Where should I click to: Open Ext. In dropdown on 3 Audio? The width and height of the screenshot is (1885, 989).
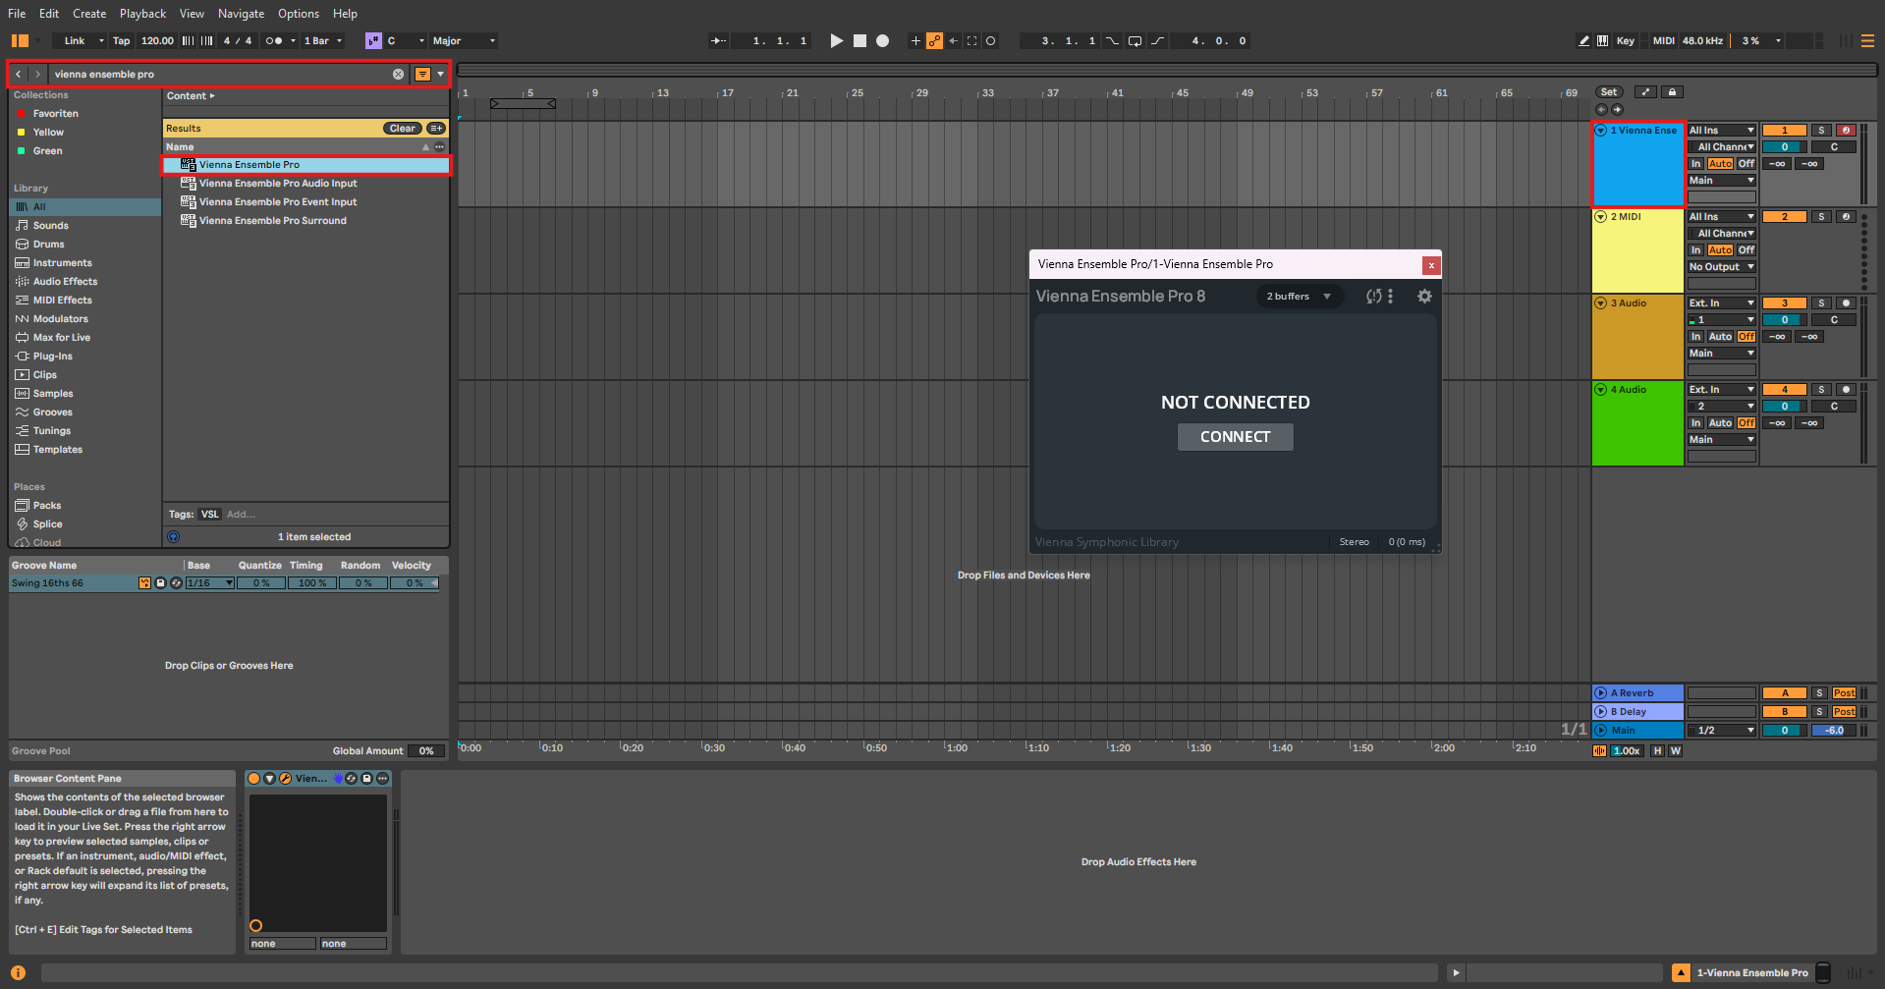(x=1721, y=303)
